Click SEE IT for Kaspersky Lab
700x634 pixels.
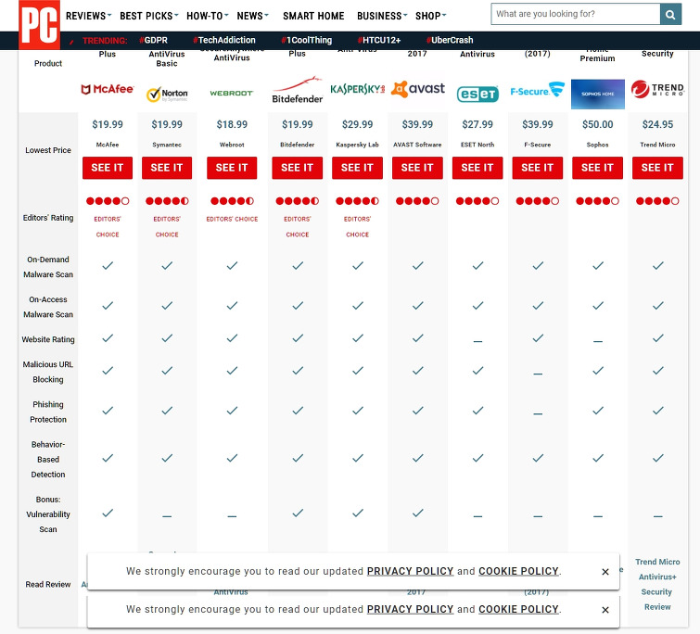pos(357,168)
